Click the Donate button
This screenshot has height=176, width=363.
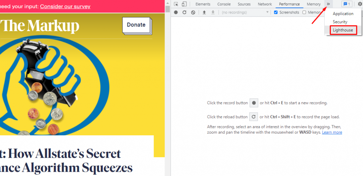(136, 25)
